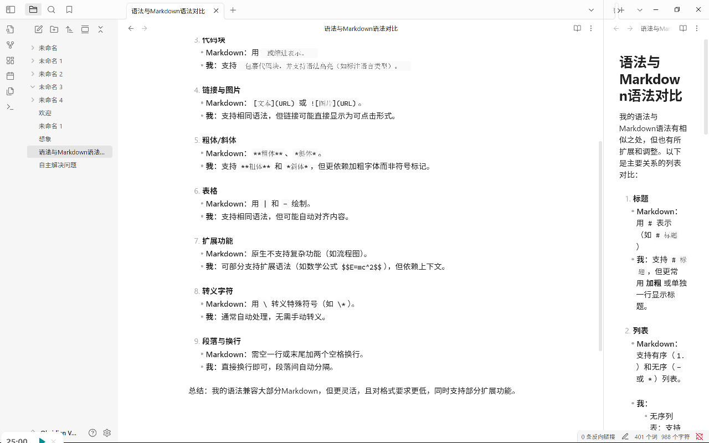Click note title in main pane header

coord(361,29)
